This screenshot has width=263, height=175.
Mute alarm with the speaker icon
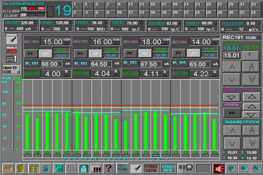tap(219, 168)
